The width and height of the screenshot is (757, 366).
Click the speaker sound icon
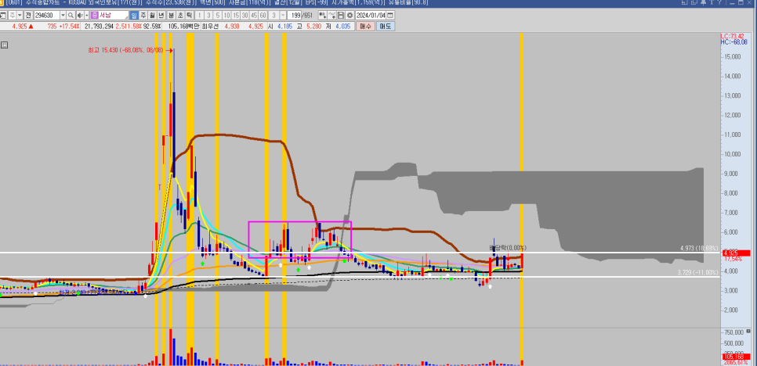(80, 16)
